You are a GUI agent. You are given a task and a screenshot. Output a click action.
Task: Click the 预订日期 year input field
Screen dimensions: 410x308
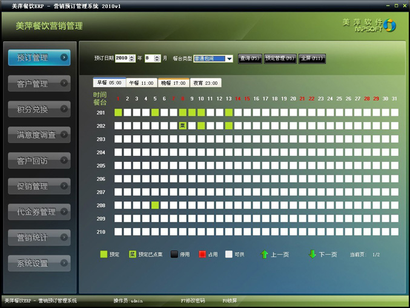[121, 59]
